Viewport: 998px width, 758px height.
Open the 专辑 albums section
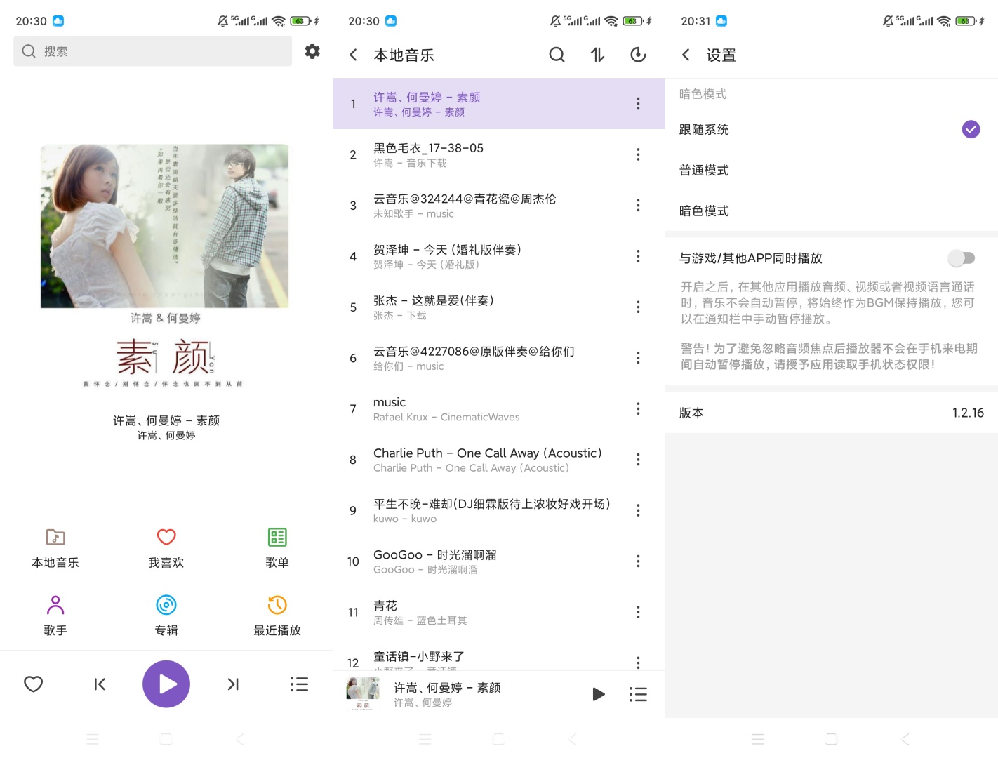[x=166, y=614]
